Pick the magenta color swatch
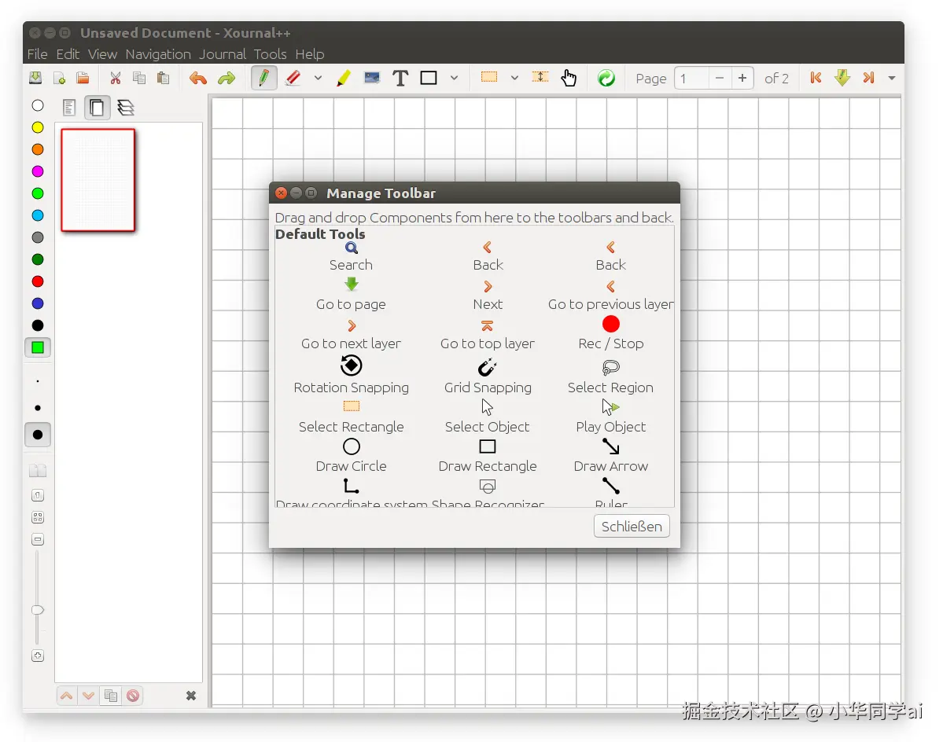Viewport: 943px width, 742px height. 38,172
